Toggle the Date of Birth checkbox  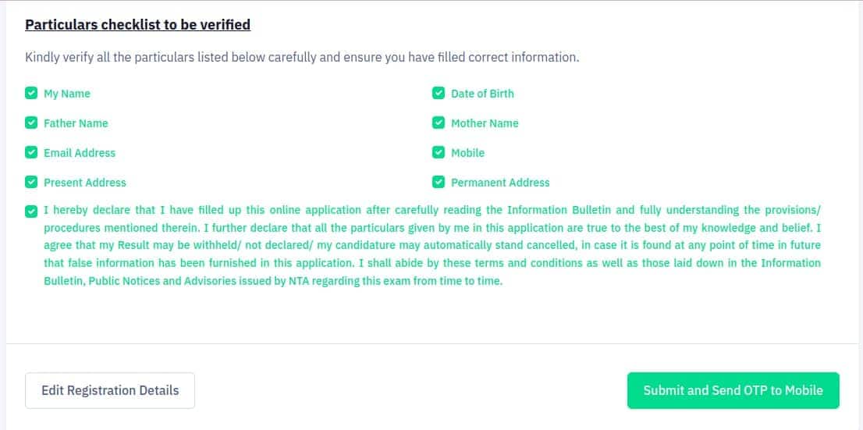tap(439, 93)
